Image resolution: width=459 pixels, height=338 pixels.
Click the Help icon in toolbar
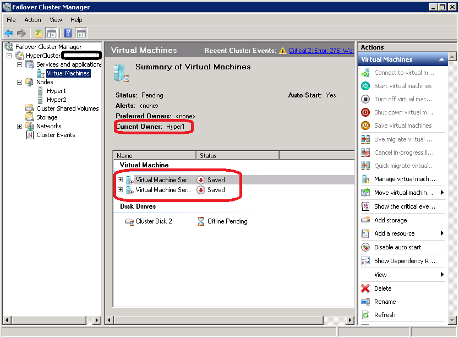click(68, 34)
